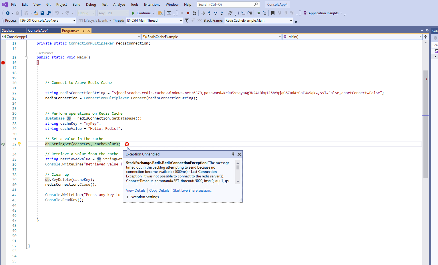Open the Debug menu
Viewport: 438px width, 265px height.
(91, 5)
